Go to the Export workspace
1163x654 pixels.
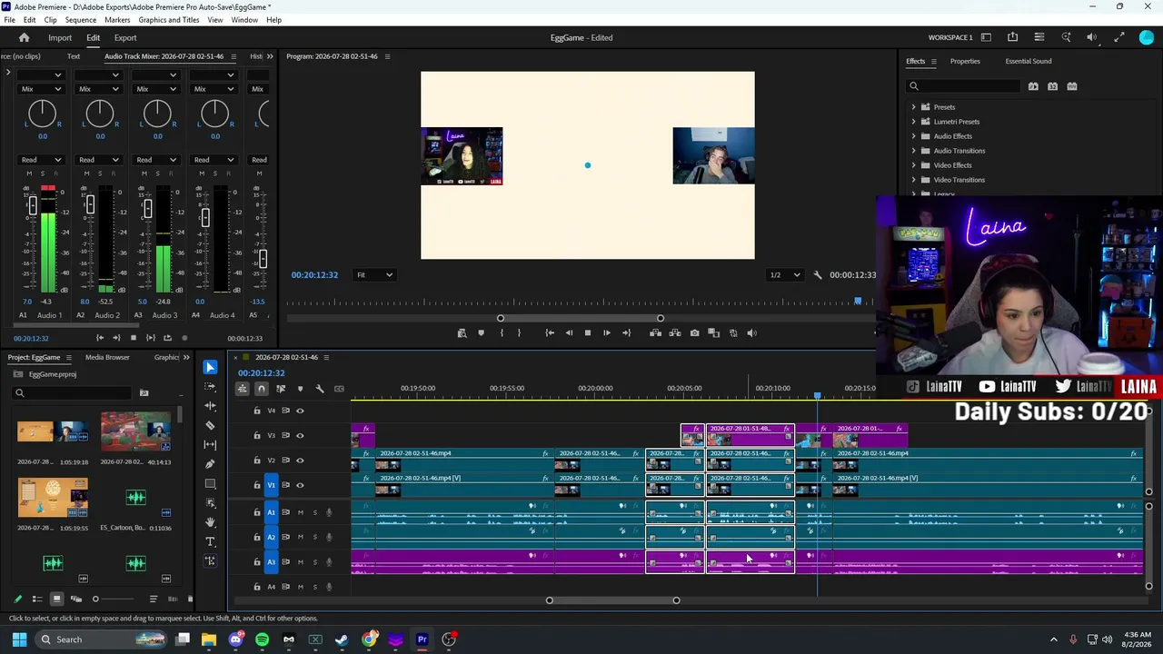pos(125,38)
